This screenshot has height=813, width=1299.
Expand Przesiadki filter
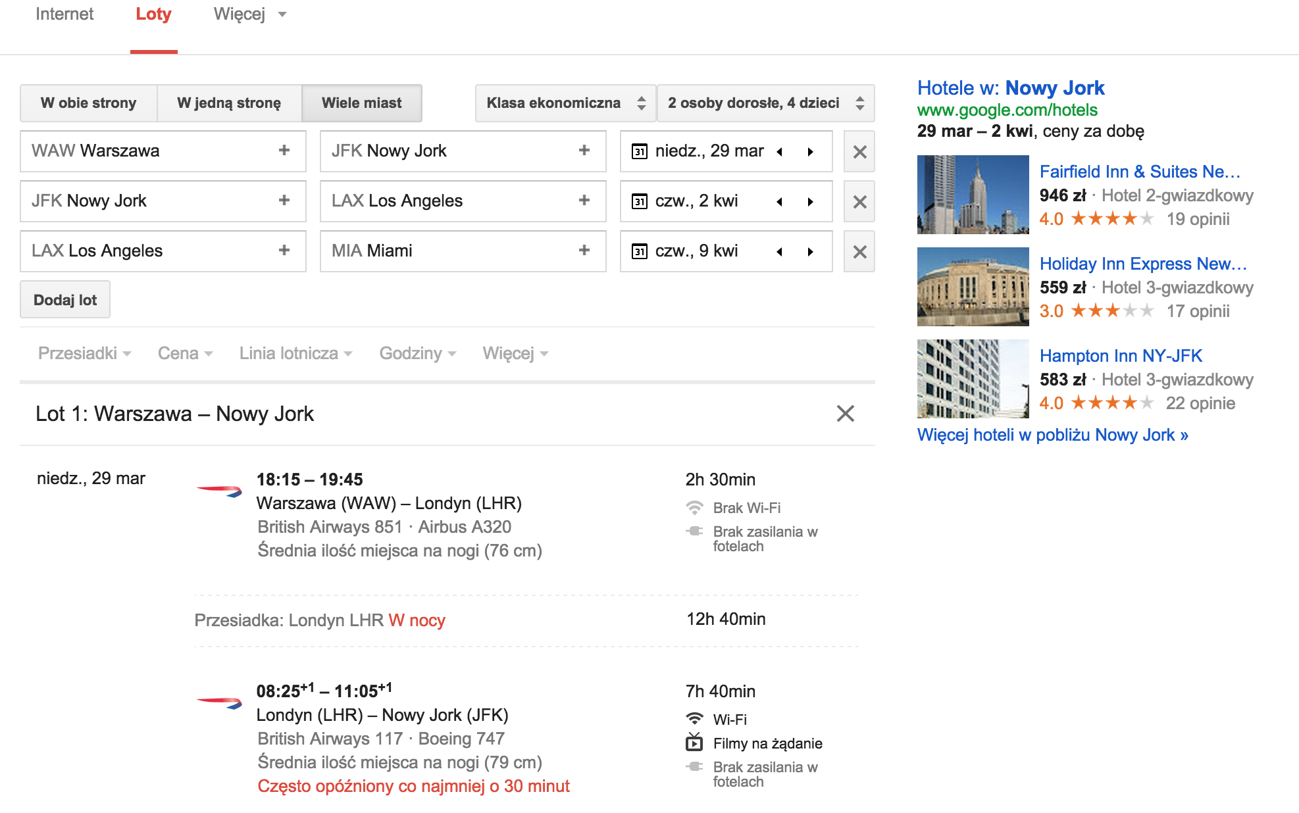point(84,353)
